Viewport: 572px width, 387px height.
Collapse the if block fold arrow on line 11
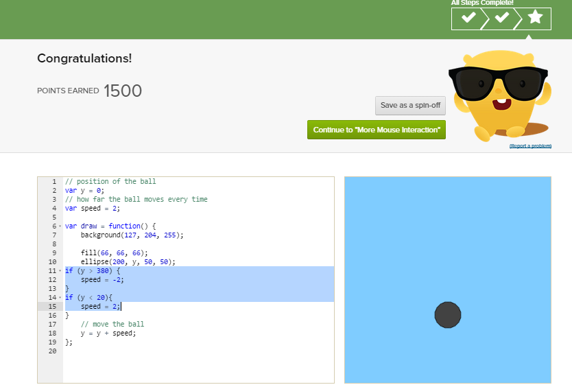coord(60,270)
